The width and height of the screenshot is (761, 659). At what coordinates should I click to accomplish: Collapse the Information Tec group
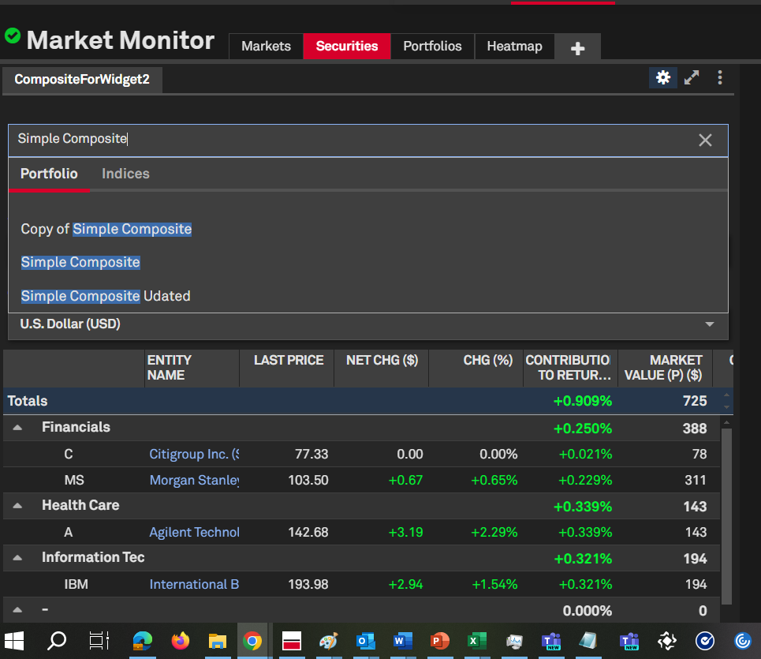17,558
